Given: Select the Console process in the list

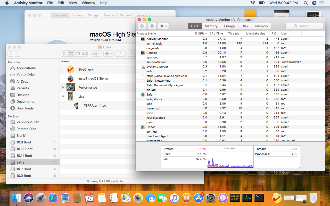Looking at the screenshot, I should click(230, 53).
